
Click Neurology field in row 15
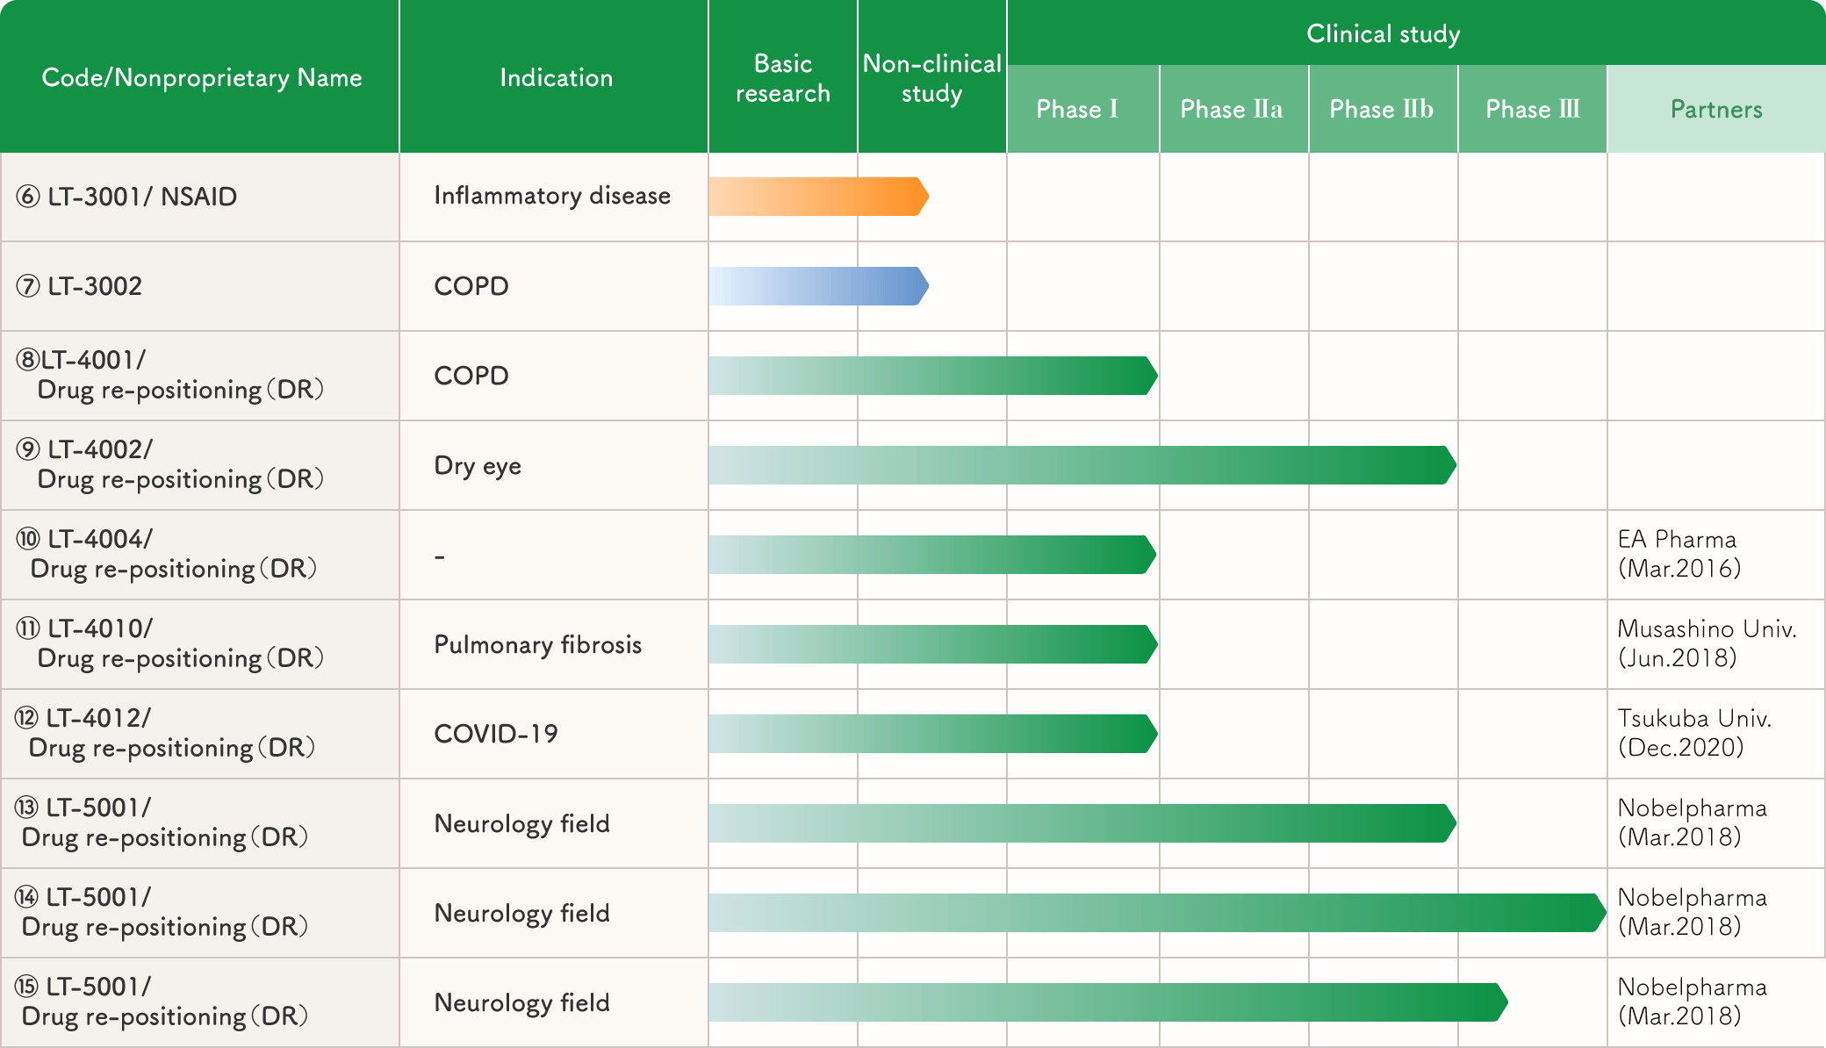pos(521,1003)
